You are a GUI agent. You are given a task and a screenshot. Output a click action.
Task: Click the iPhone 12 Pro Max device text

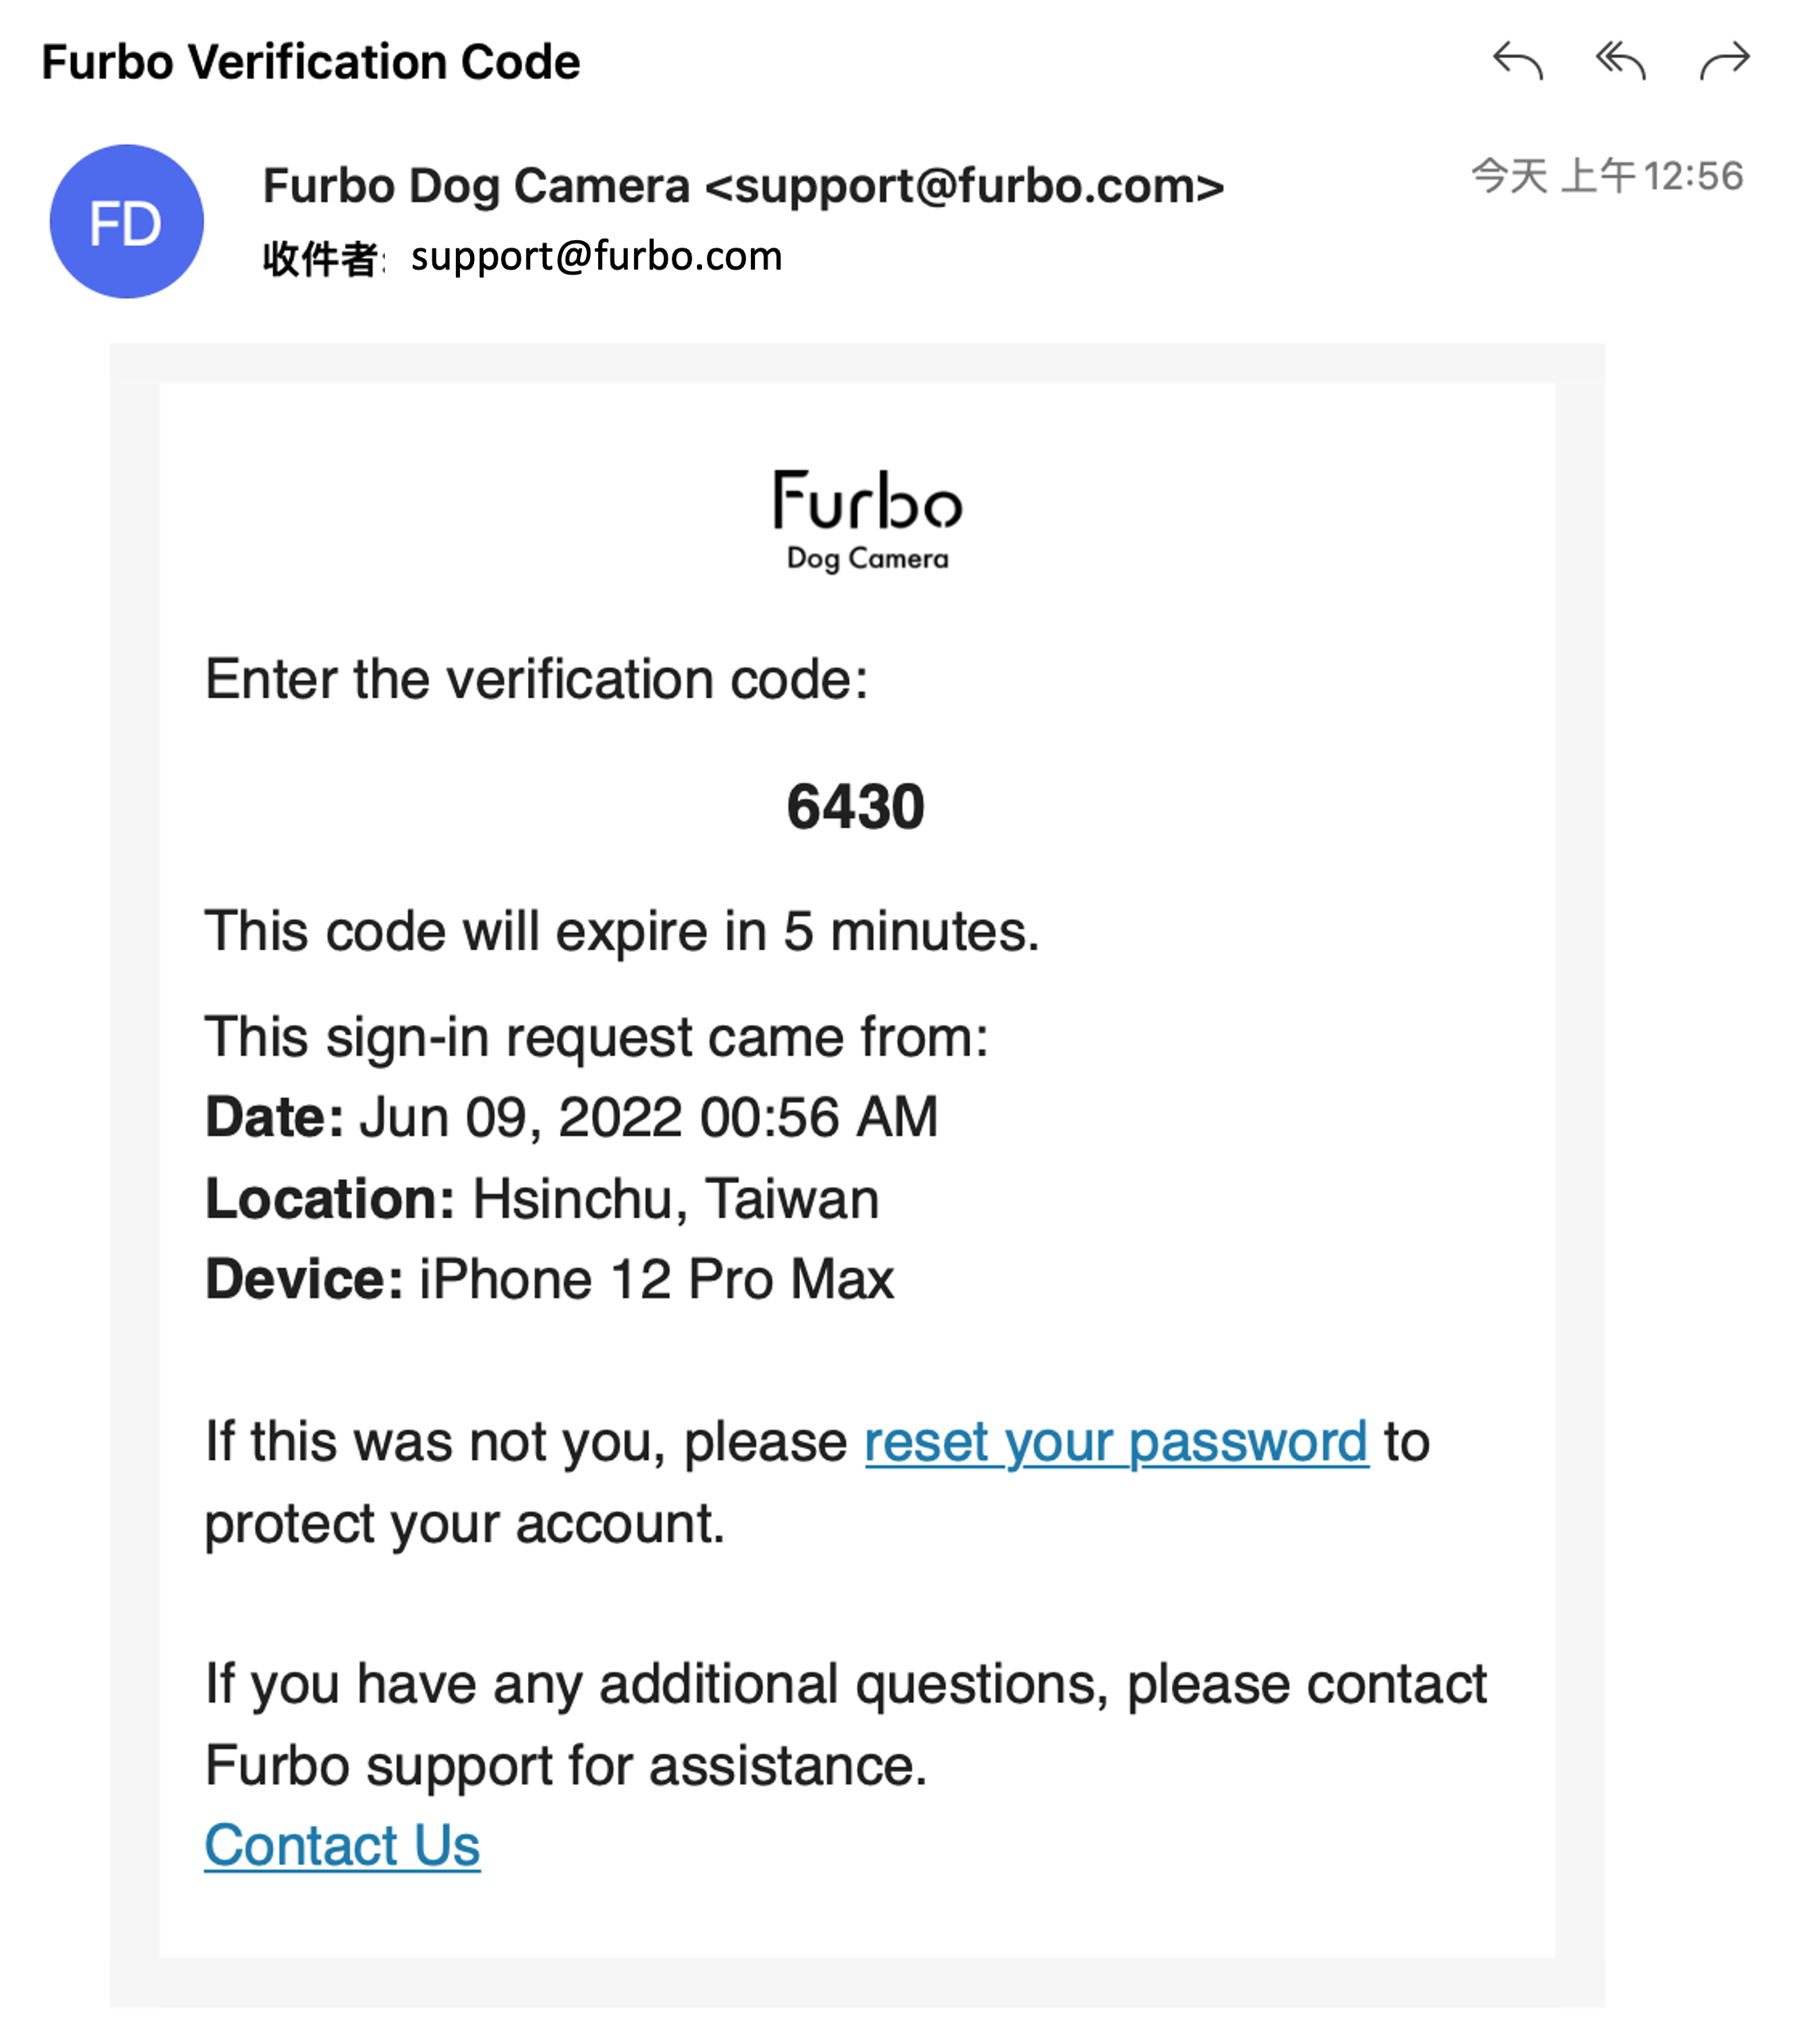pos(656,1279)
